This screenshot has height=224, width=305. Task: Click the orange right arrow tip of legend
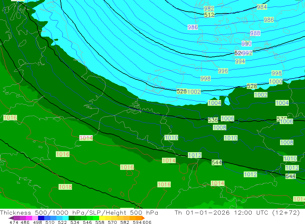pyautogui.click(x=143, y=218)
